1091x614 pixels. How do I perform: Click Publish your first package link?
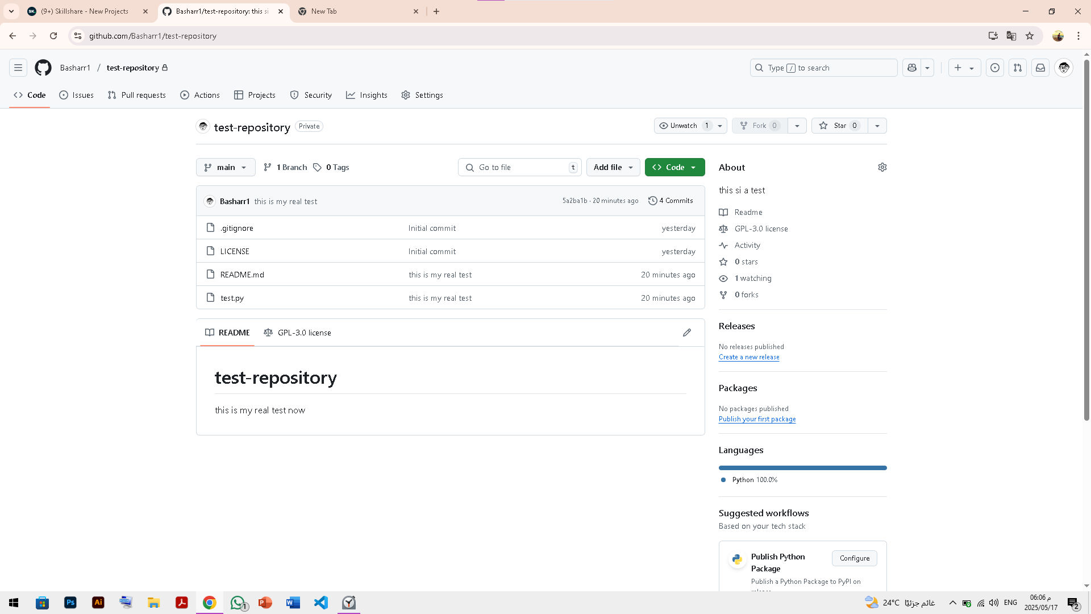pyautogui.click(x=757, y=419)
